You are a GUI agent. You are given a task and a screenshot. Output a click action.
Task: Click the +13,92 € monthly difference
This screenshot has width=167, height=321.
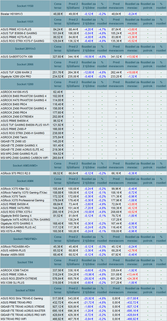132,56
